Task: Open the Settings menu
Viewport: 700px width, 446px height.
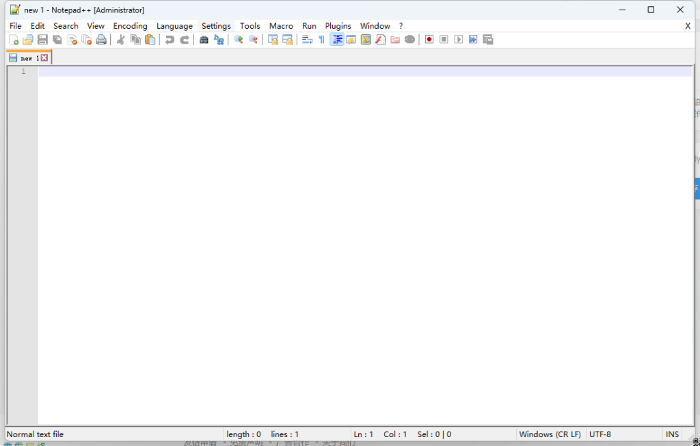Action: coord(216,26)
